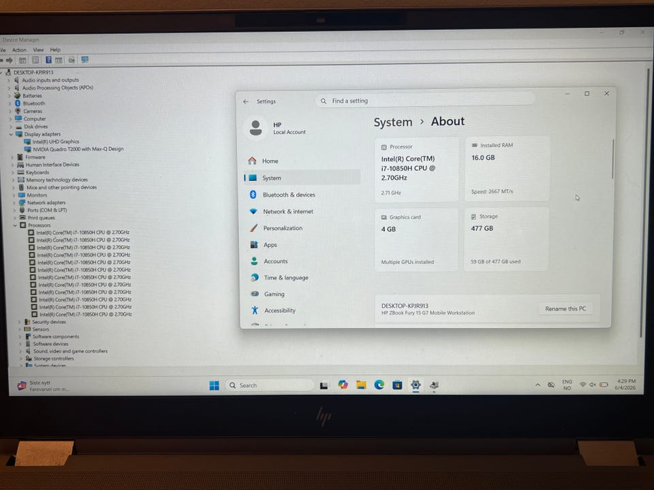Select Ports (COM & LPT) entry

tap(47, 210)
